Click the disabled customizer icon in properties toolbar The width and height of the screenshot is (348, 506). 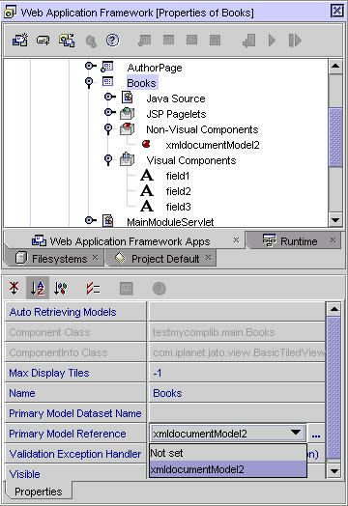tap(126, 288)
